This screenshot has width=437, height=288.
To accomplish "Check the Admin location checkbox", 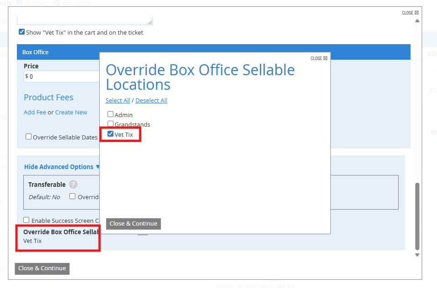I will (111, 114).
